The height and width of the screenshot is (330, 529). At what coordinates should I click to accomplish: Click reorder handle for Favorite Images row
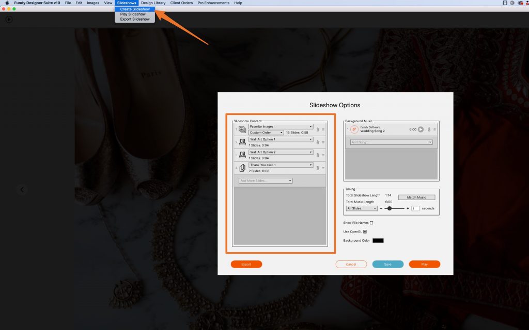[x=323, y=129]
